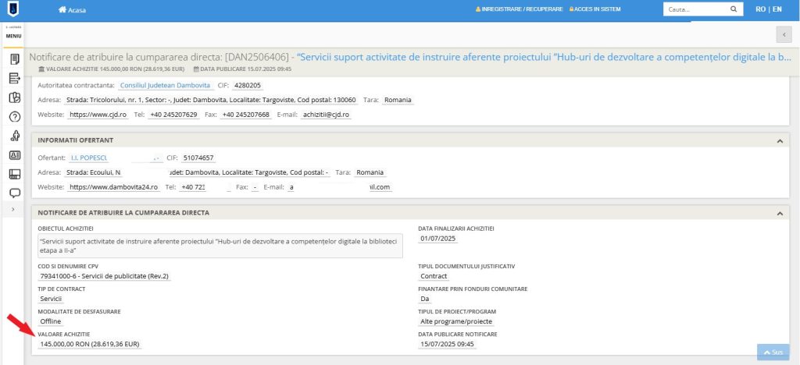Click the shield/chart sidebar icon
Viewport: 800px width, 365px height.
(14, 97)
